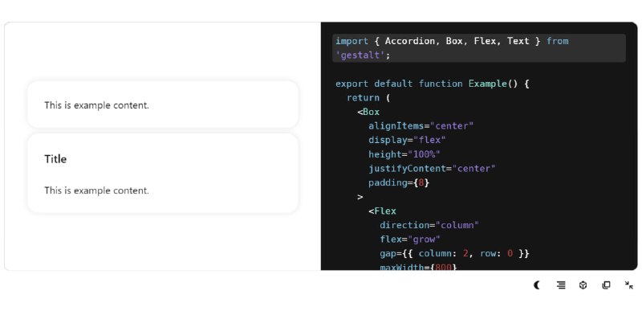The image size is (642, 315).
Task: Click the highlighted import line in the code
Action: click(x=478, y=48)
